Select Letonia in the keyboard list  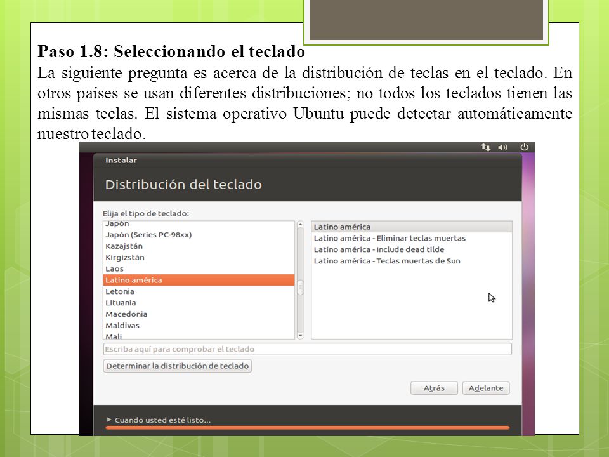[x=199, y=291]
